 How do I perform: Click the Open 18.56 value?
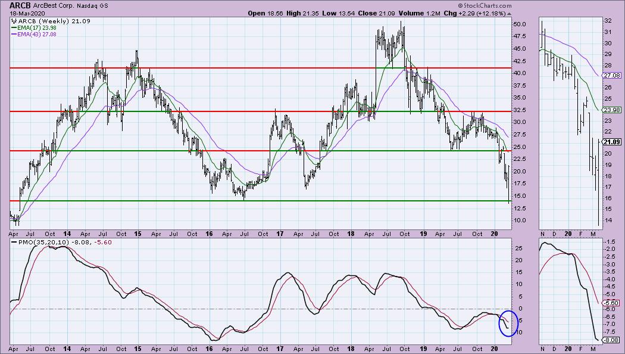(x=266, y=13)
